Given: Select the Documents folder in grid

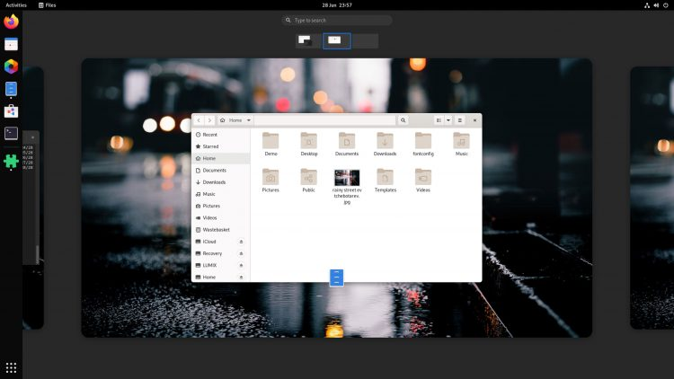Looking at the screenshot, I should coord(347,144).
